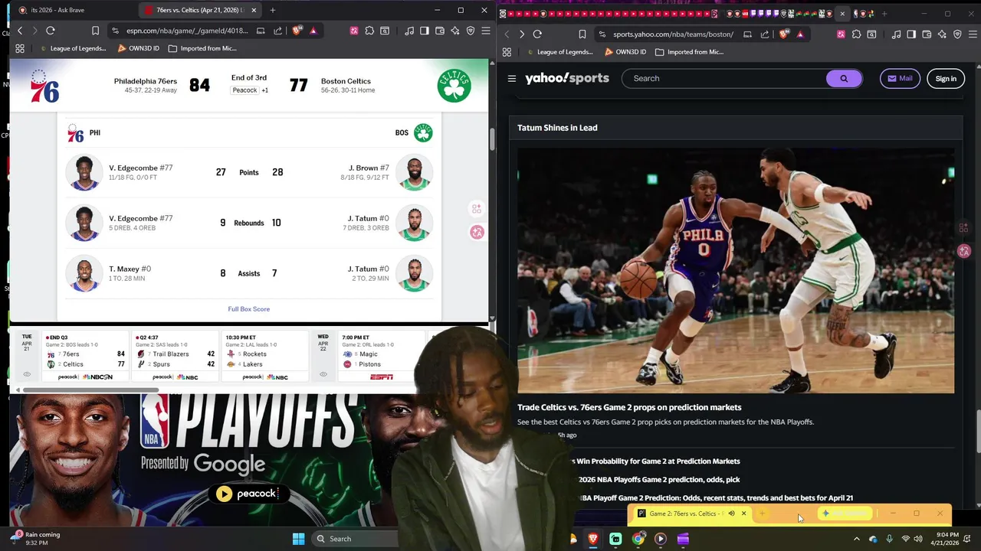Image resolution: width=981 pixels, height=551 pixels.
Task: Open the 'Full Box Score' link
Action: click(248, 309)
